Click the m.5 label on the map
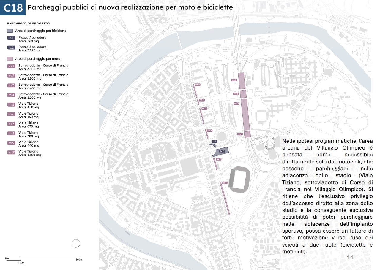Screen dimensions: 380x270 pyautogui.click(x=198, y=85)
